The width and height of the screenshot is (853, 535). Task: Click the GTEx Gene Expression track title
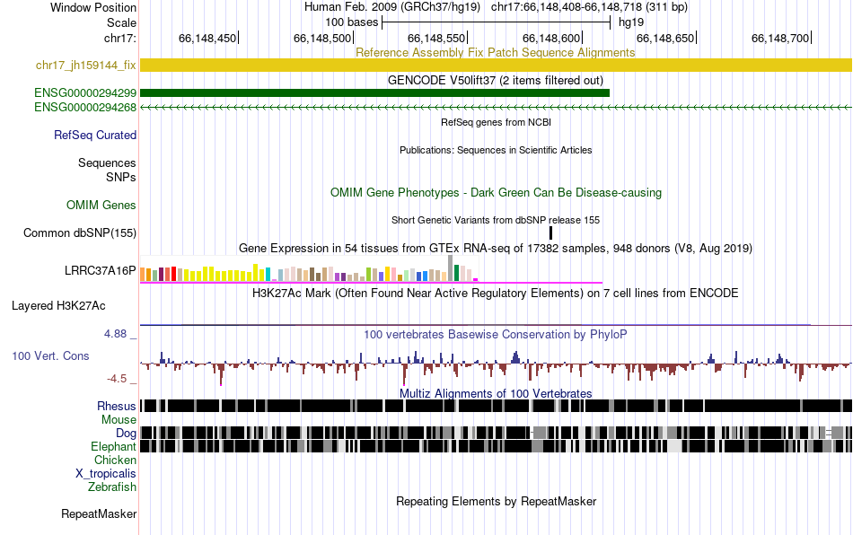[x=496, y=249]
